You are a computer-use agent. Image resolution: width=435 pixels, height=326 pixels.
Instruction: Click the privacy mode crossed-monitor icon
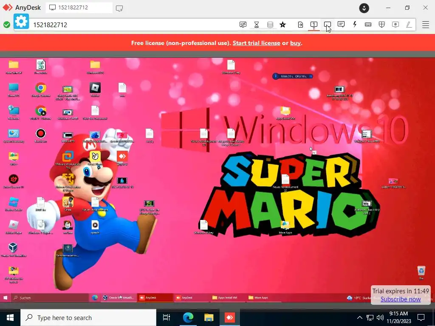[243, 25]
